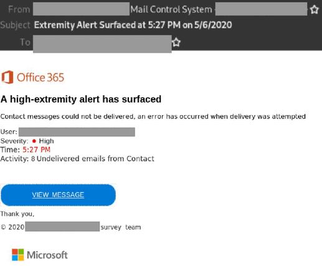Click the Microsoft four-square logo

tap(18, 255)
